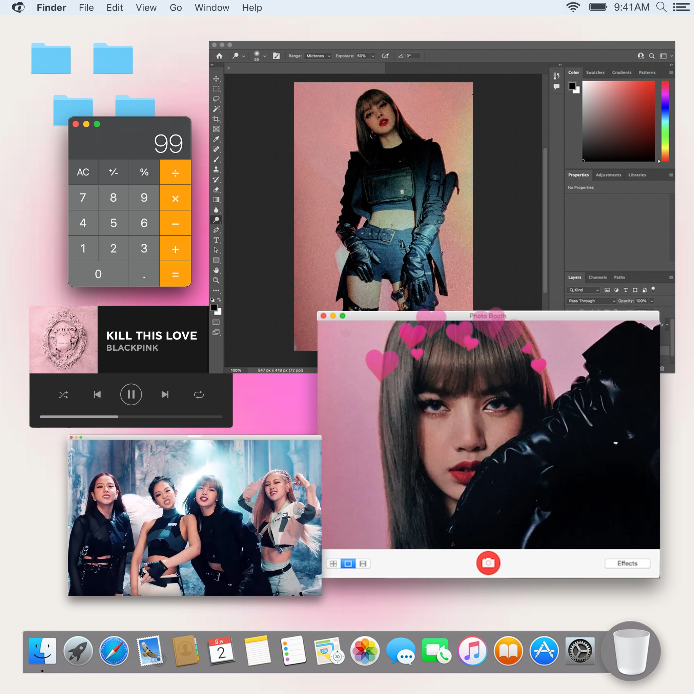Filter layers by Type using the T toggle

(x=626, y=290)
